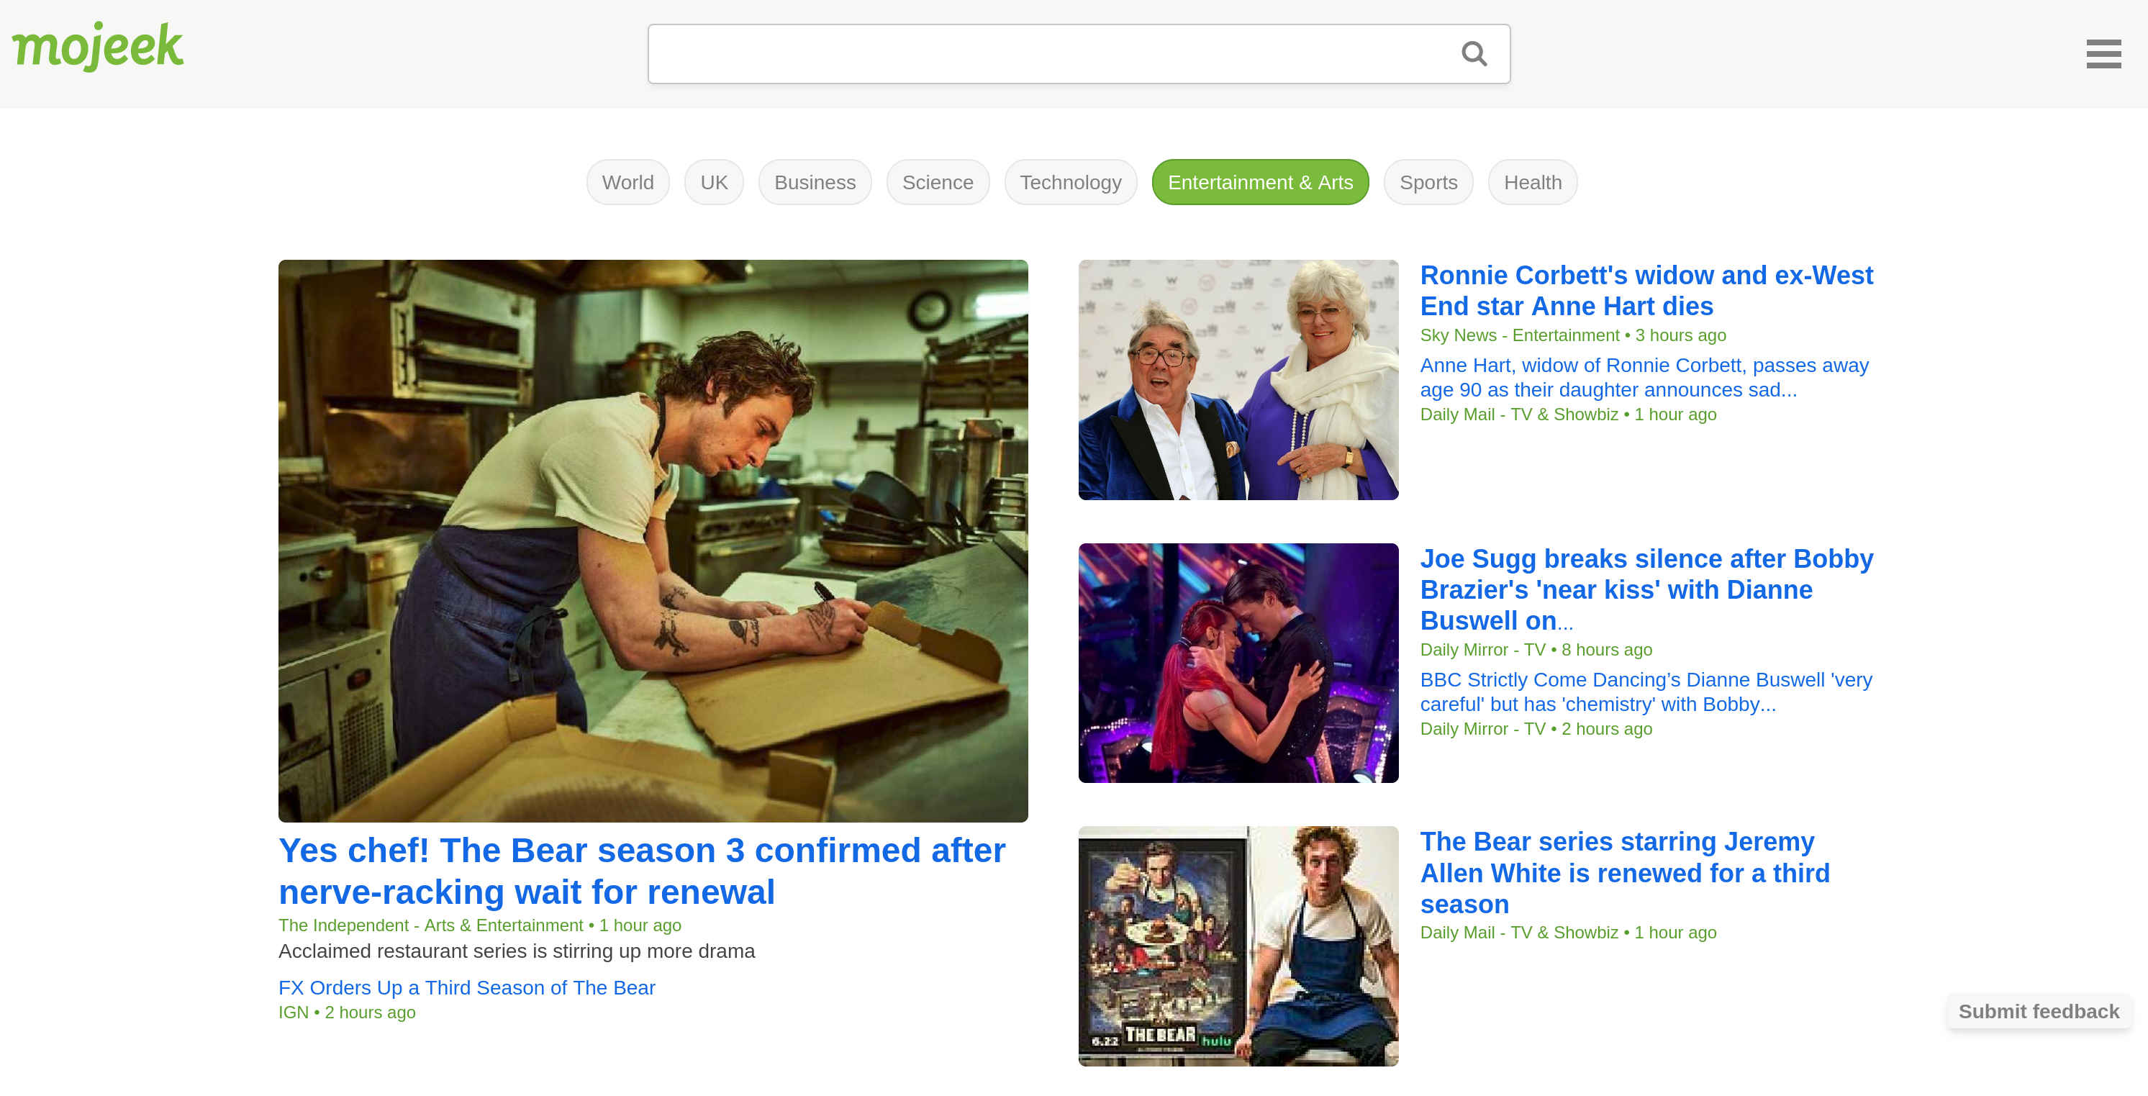Image resolution: width=2148 pixels, height=1096 pixels.
Task: Click the Submit feedback button
Action: [2037, 1011]
